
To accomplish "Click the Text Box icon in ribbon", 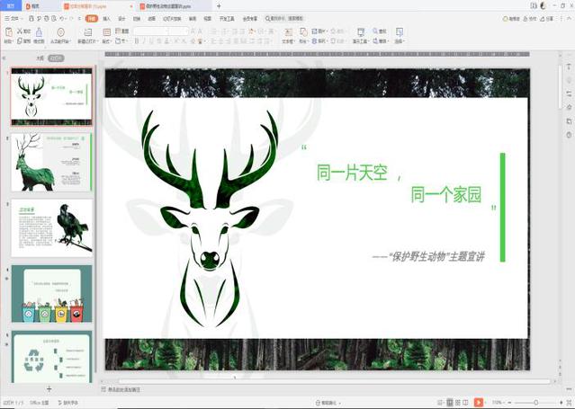I will pyautogui.click(x=287, y=32).
